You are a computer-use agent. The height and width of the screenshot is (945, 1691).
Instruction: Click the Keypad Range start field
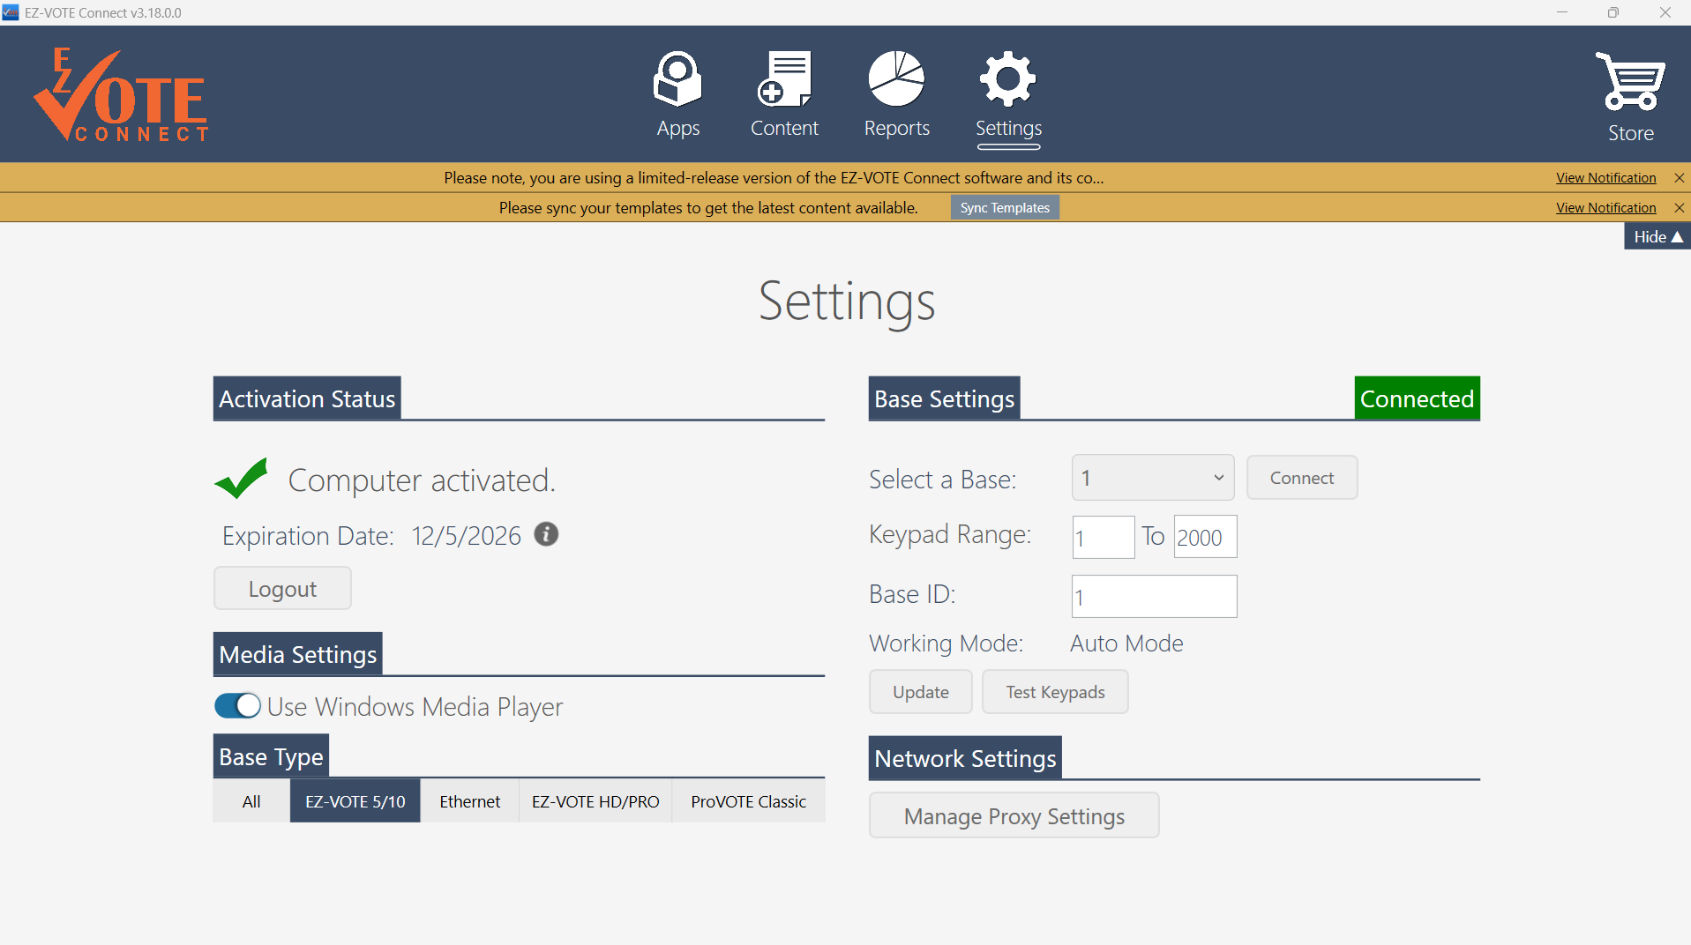pos(1103,537)
